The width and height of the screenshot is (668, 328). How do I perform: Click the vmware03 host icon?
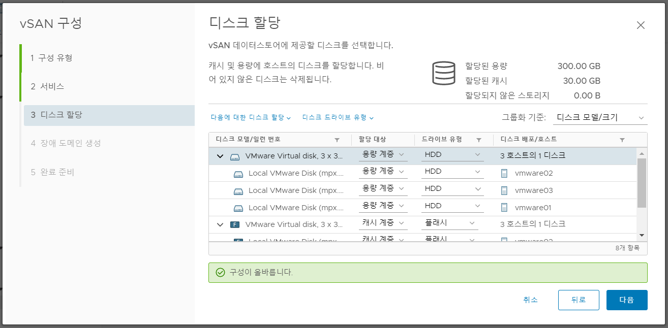tap(504, 190)
